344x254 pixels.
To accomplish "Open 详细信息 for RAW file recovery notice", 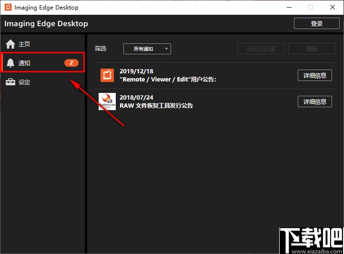I will pyautogui.click(x=315, y=102).
